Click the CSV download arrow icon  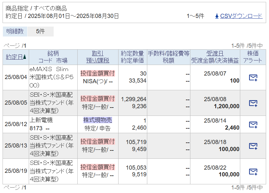click(x=217, y=16)
